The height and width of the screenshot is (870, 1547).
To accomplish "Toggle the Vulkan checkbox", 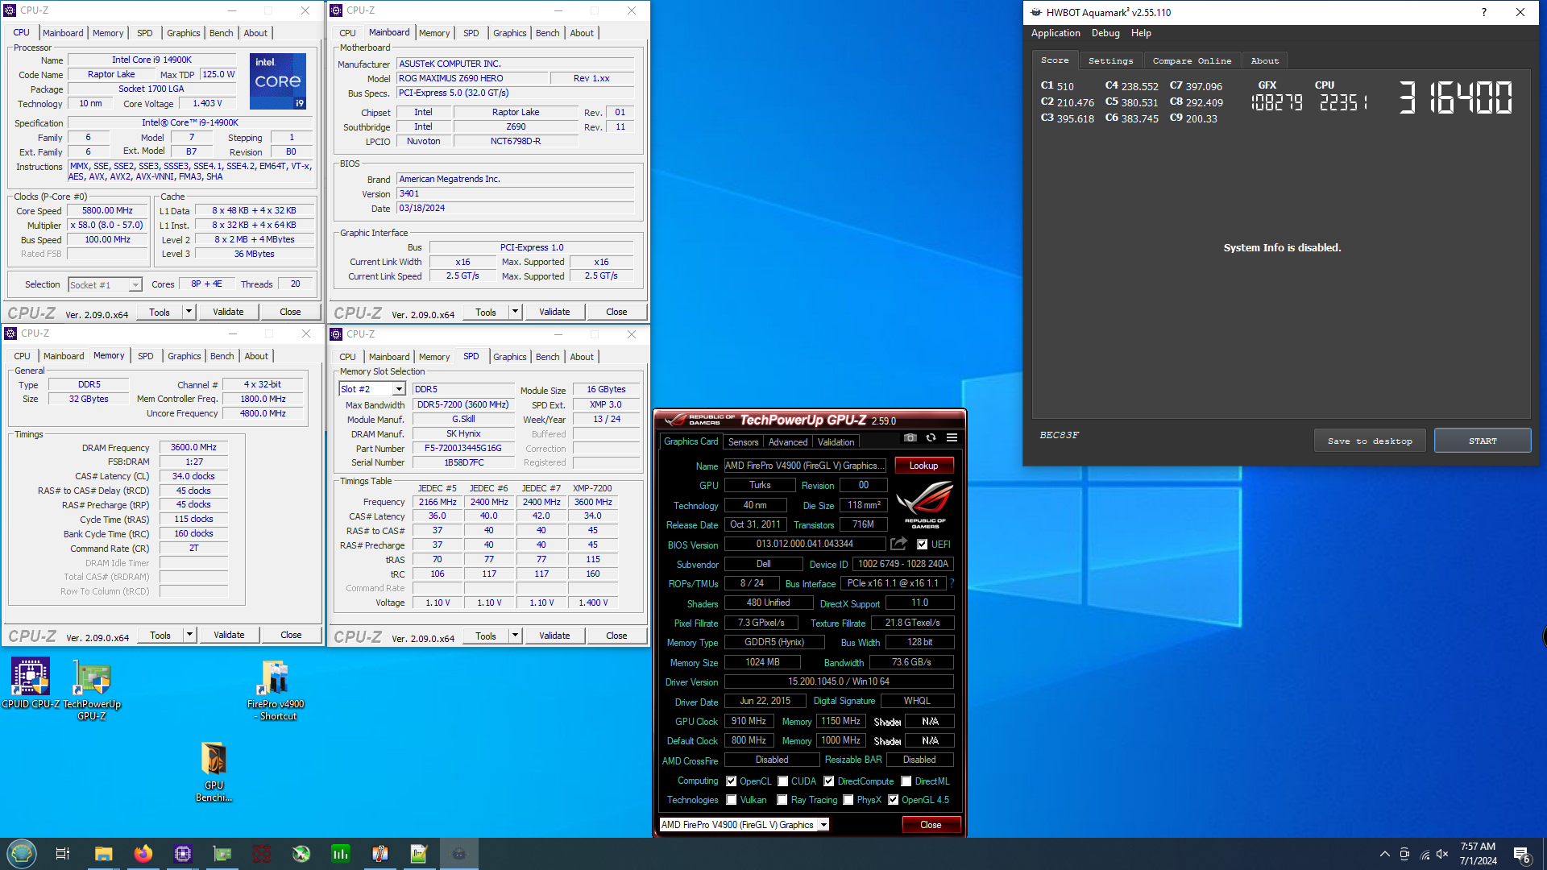I will [731, 800].
